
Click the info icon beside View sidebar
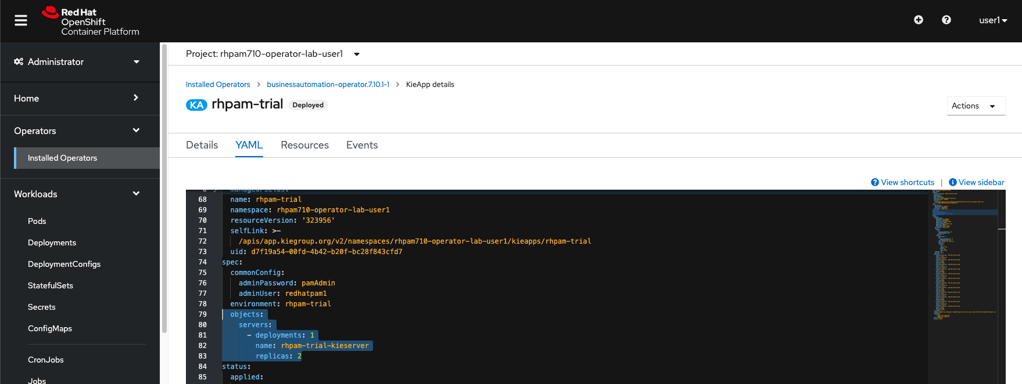point(953,182)
